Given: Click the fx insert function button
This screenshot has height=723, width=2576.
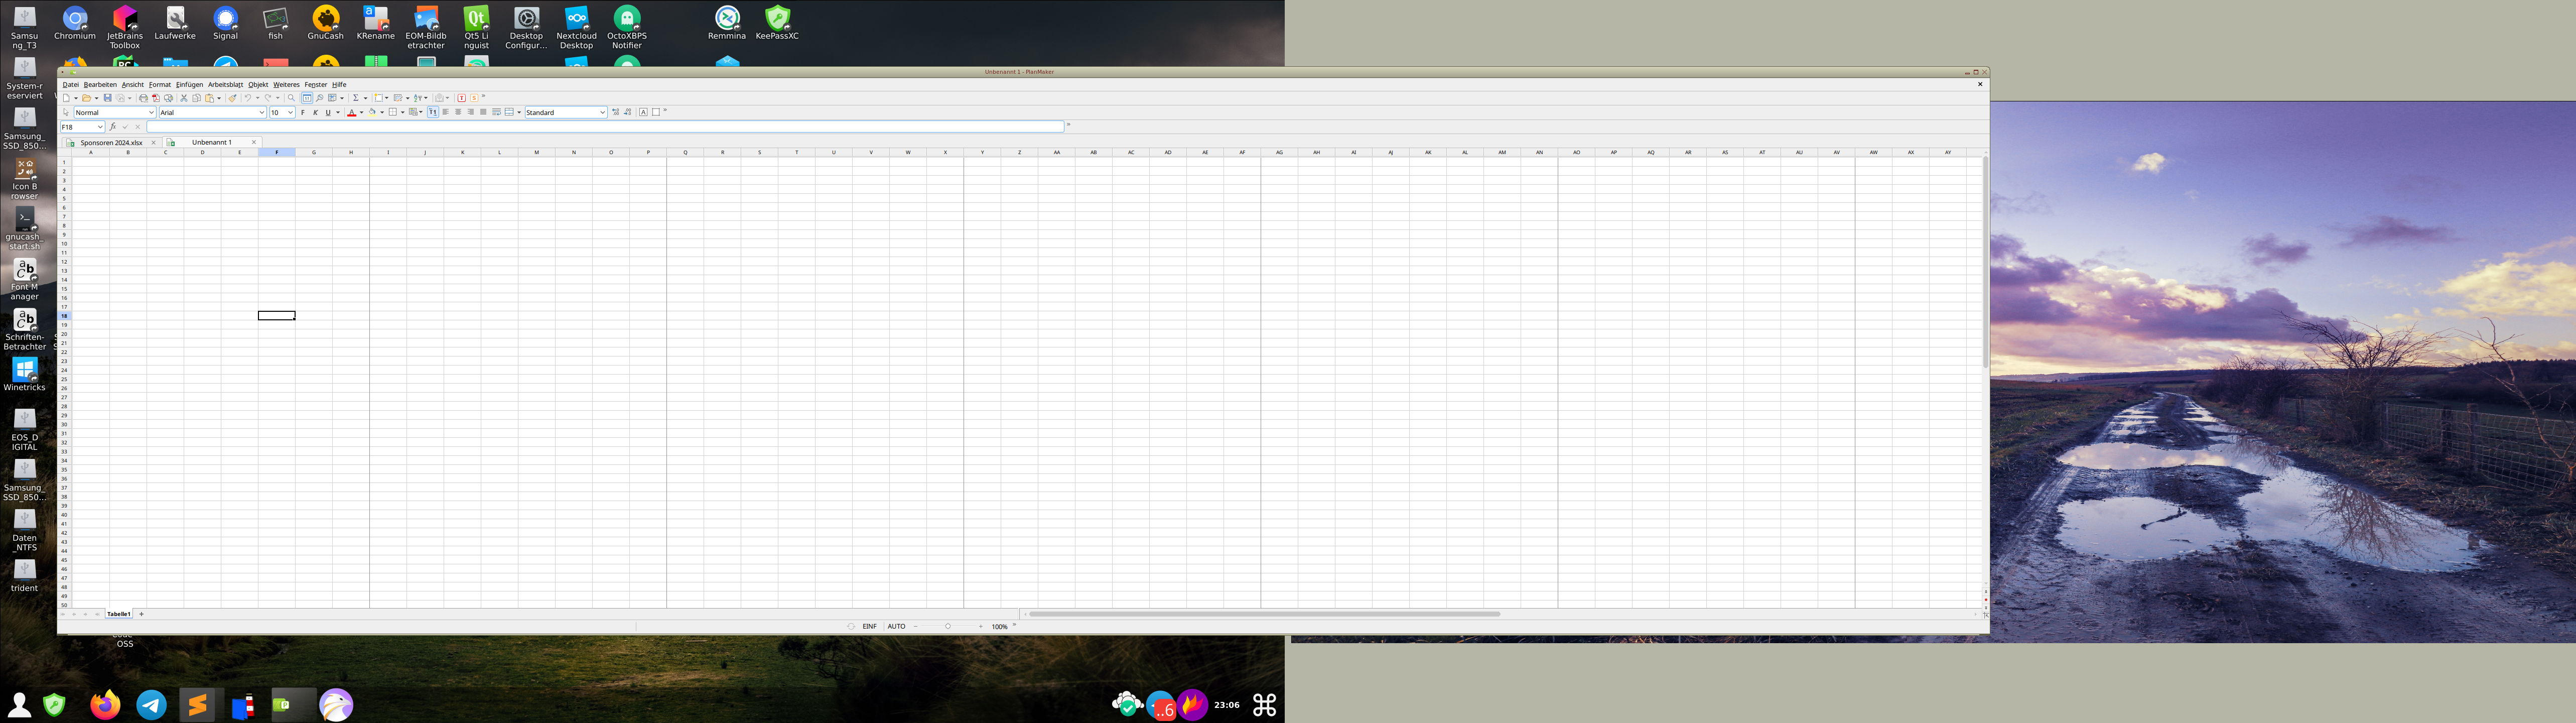Looking at the screenshot, I should [x=113, y=127].
